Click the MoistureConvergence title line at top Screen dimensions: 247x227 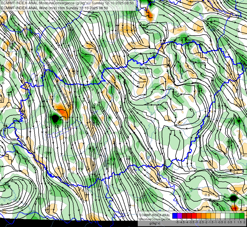[67, 3]
